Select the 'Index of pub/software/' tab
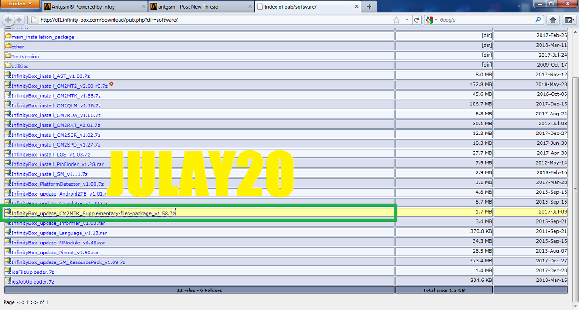 tap(308, 7)
